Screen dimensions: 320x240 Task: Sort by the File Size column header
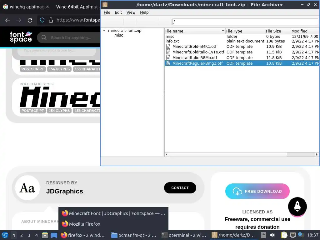click(278, 31)
